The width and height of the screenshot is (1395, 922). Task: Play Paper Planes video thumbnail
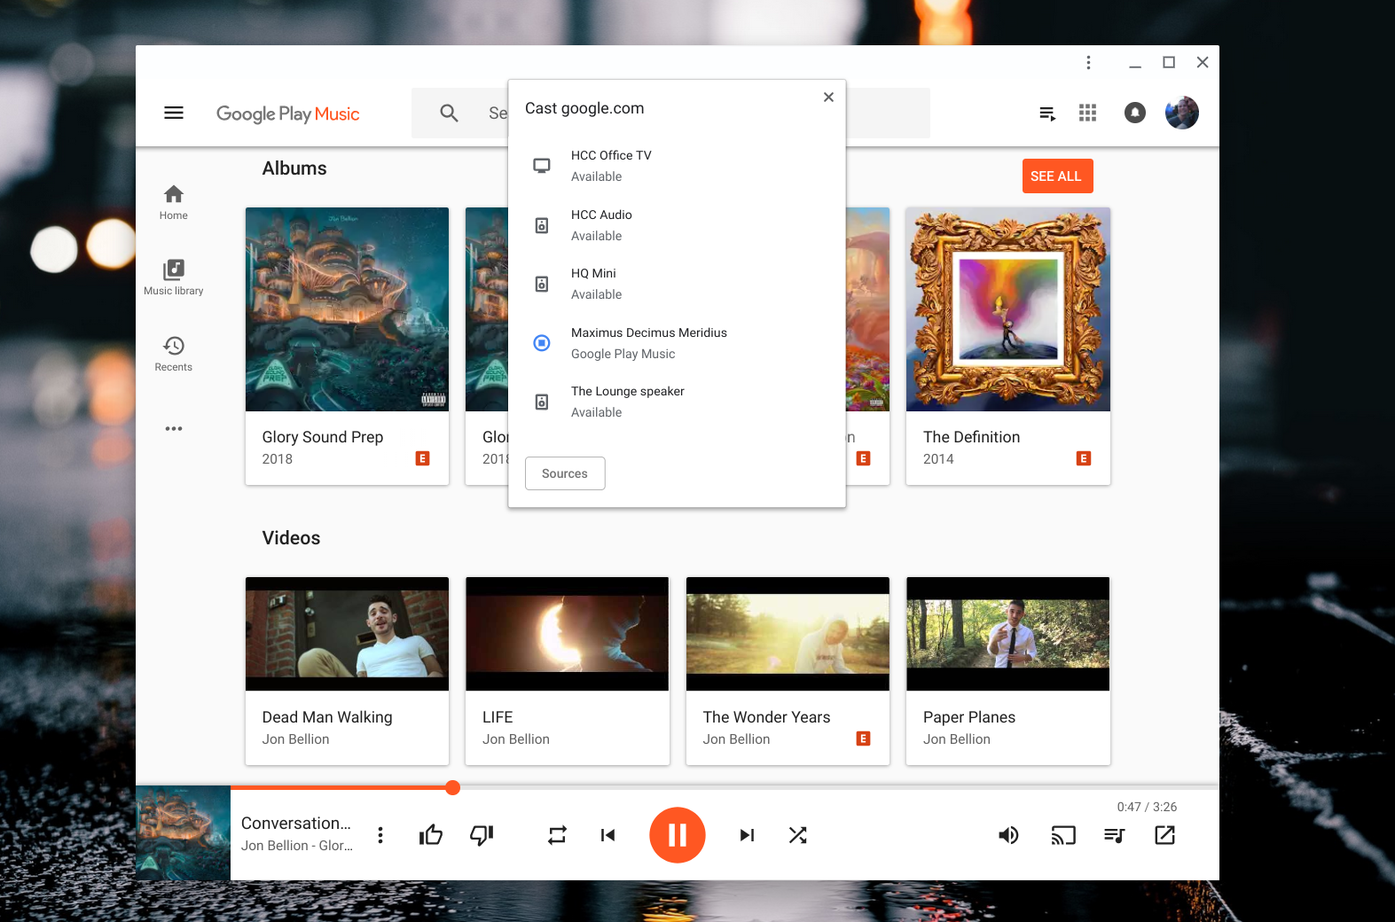click(1007, 634)
